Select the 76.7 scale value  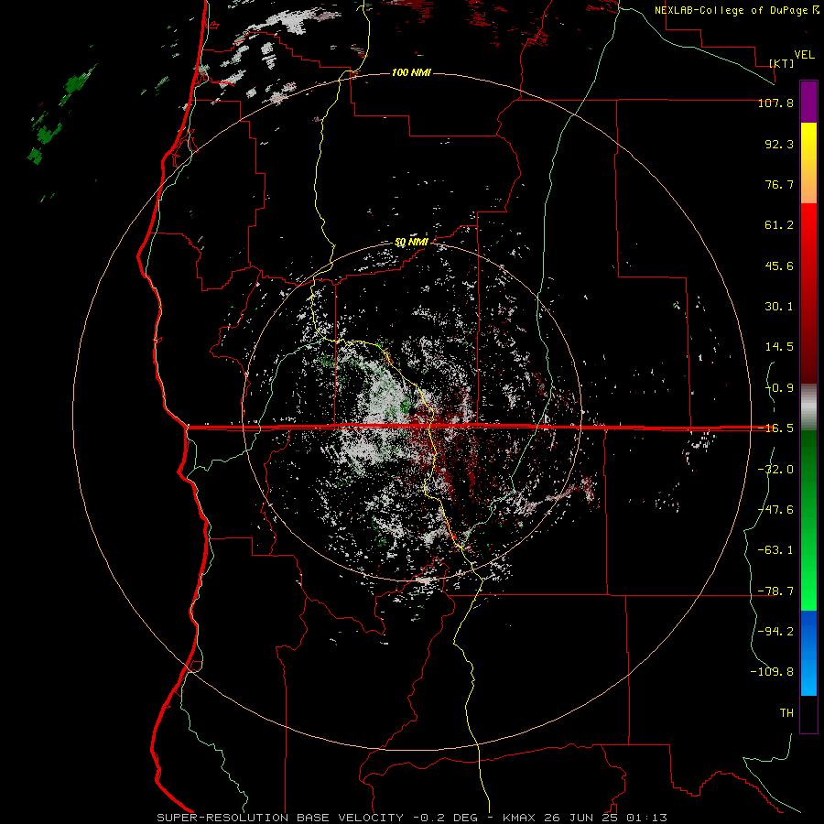pos(779,184)
